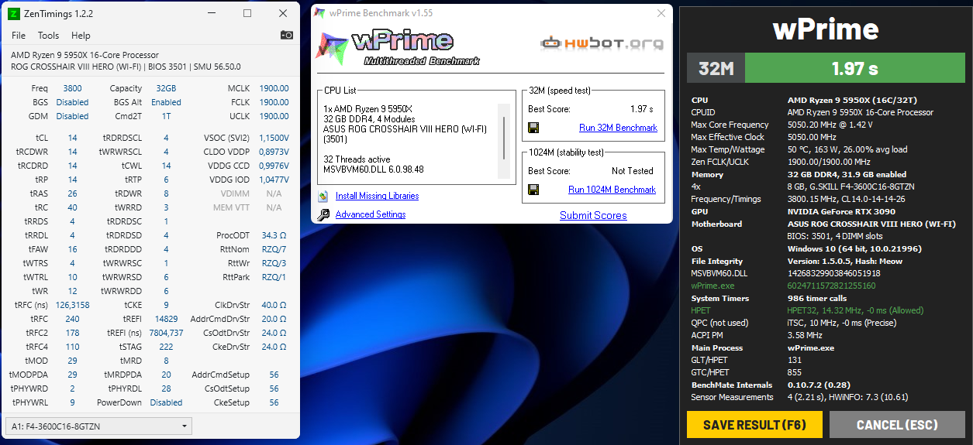The height and width of the screenshot is (445, 973).
Task: Click the floppy save icon for 1024M score
Action: point(533,190)
